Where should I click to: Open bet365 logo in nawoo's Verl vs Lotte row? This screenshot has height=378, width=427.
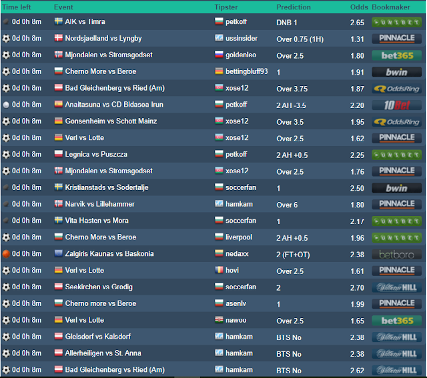tap(396, 321)
